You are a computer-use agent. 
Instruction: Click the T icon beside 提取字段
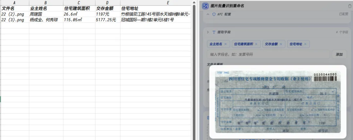coord(214,32)
